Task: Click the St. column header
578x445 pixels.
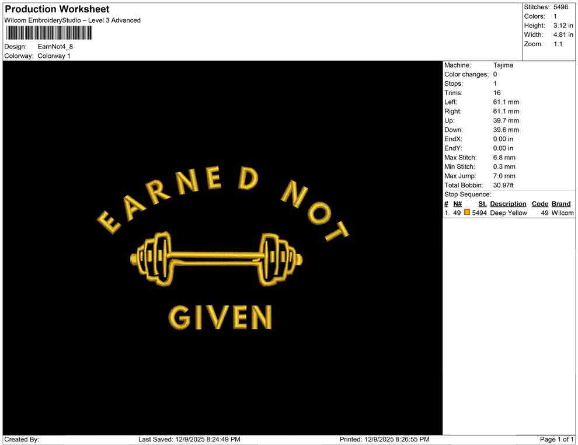Action: pos(482,203)
